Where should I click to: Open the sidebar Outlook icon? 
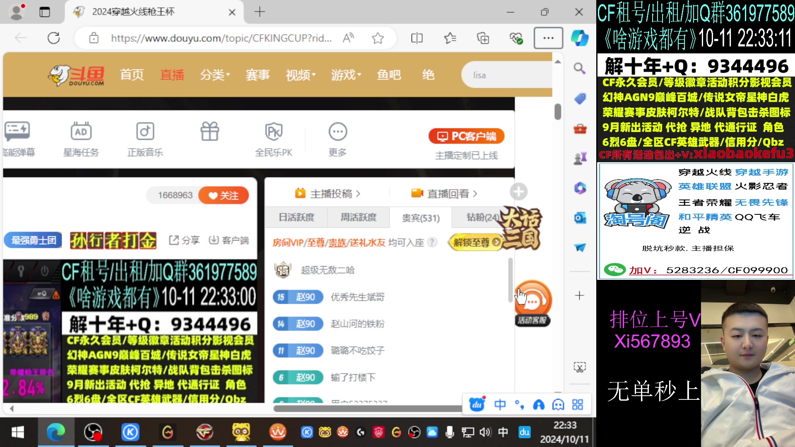coord(580,218)
